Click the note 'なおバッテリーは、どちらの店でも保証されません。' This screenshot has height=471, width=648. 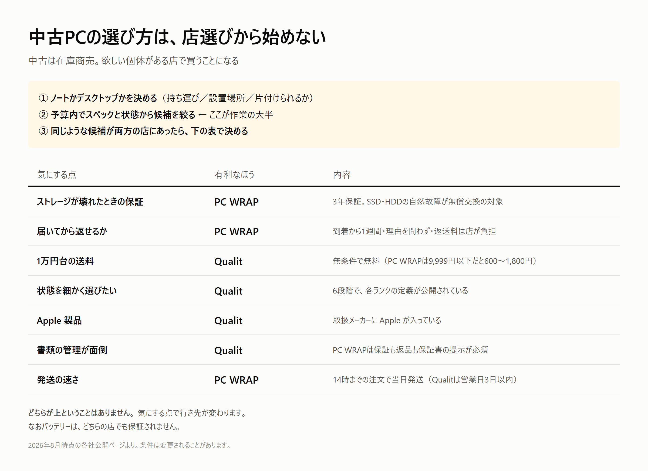(x=104, y=426)
